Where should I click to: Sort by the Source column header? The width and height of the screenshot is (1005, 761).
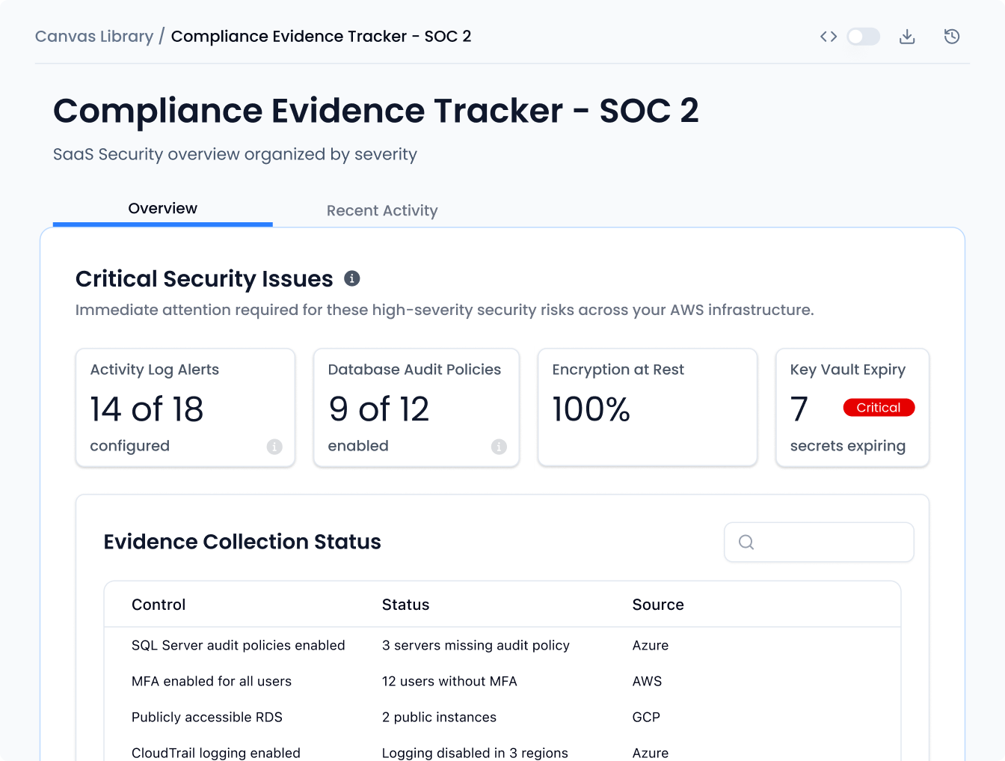[x=657, y=605]
